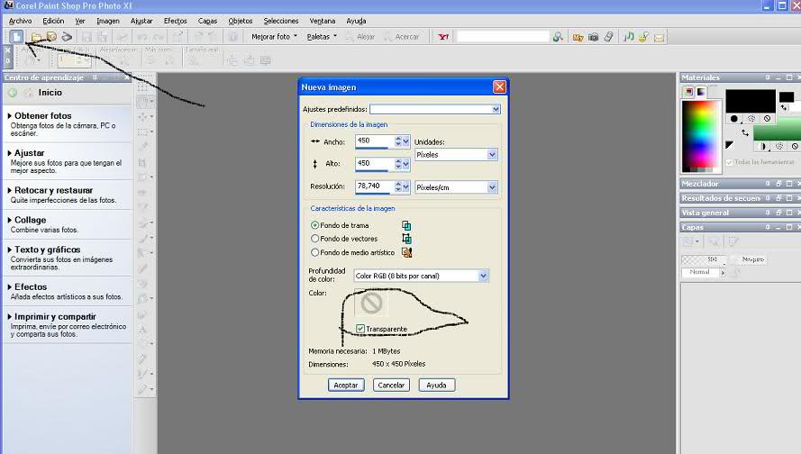Click the raster background icon next to Fondo de trama

406,225
